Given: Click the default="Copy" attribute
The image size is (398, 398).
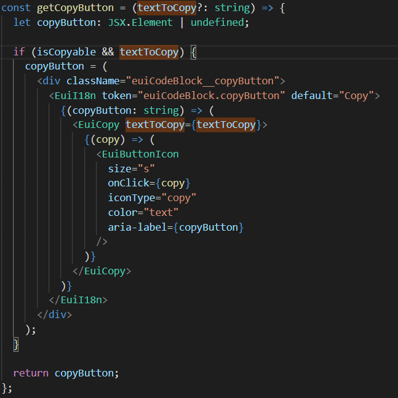Looking at the screenshot, I should tap(333, 96).
